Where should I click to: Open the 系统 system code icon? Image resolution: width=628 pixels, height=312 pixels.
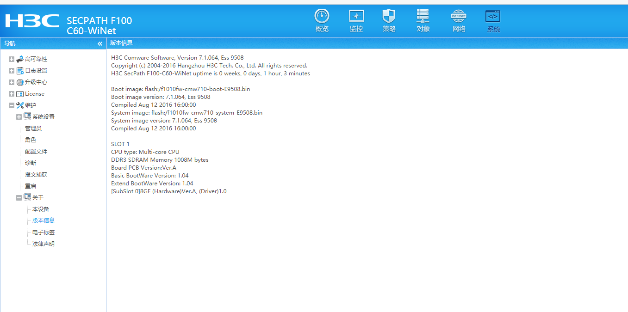click(493, 16)
